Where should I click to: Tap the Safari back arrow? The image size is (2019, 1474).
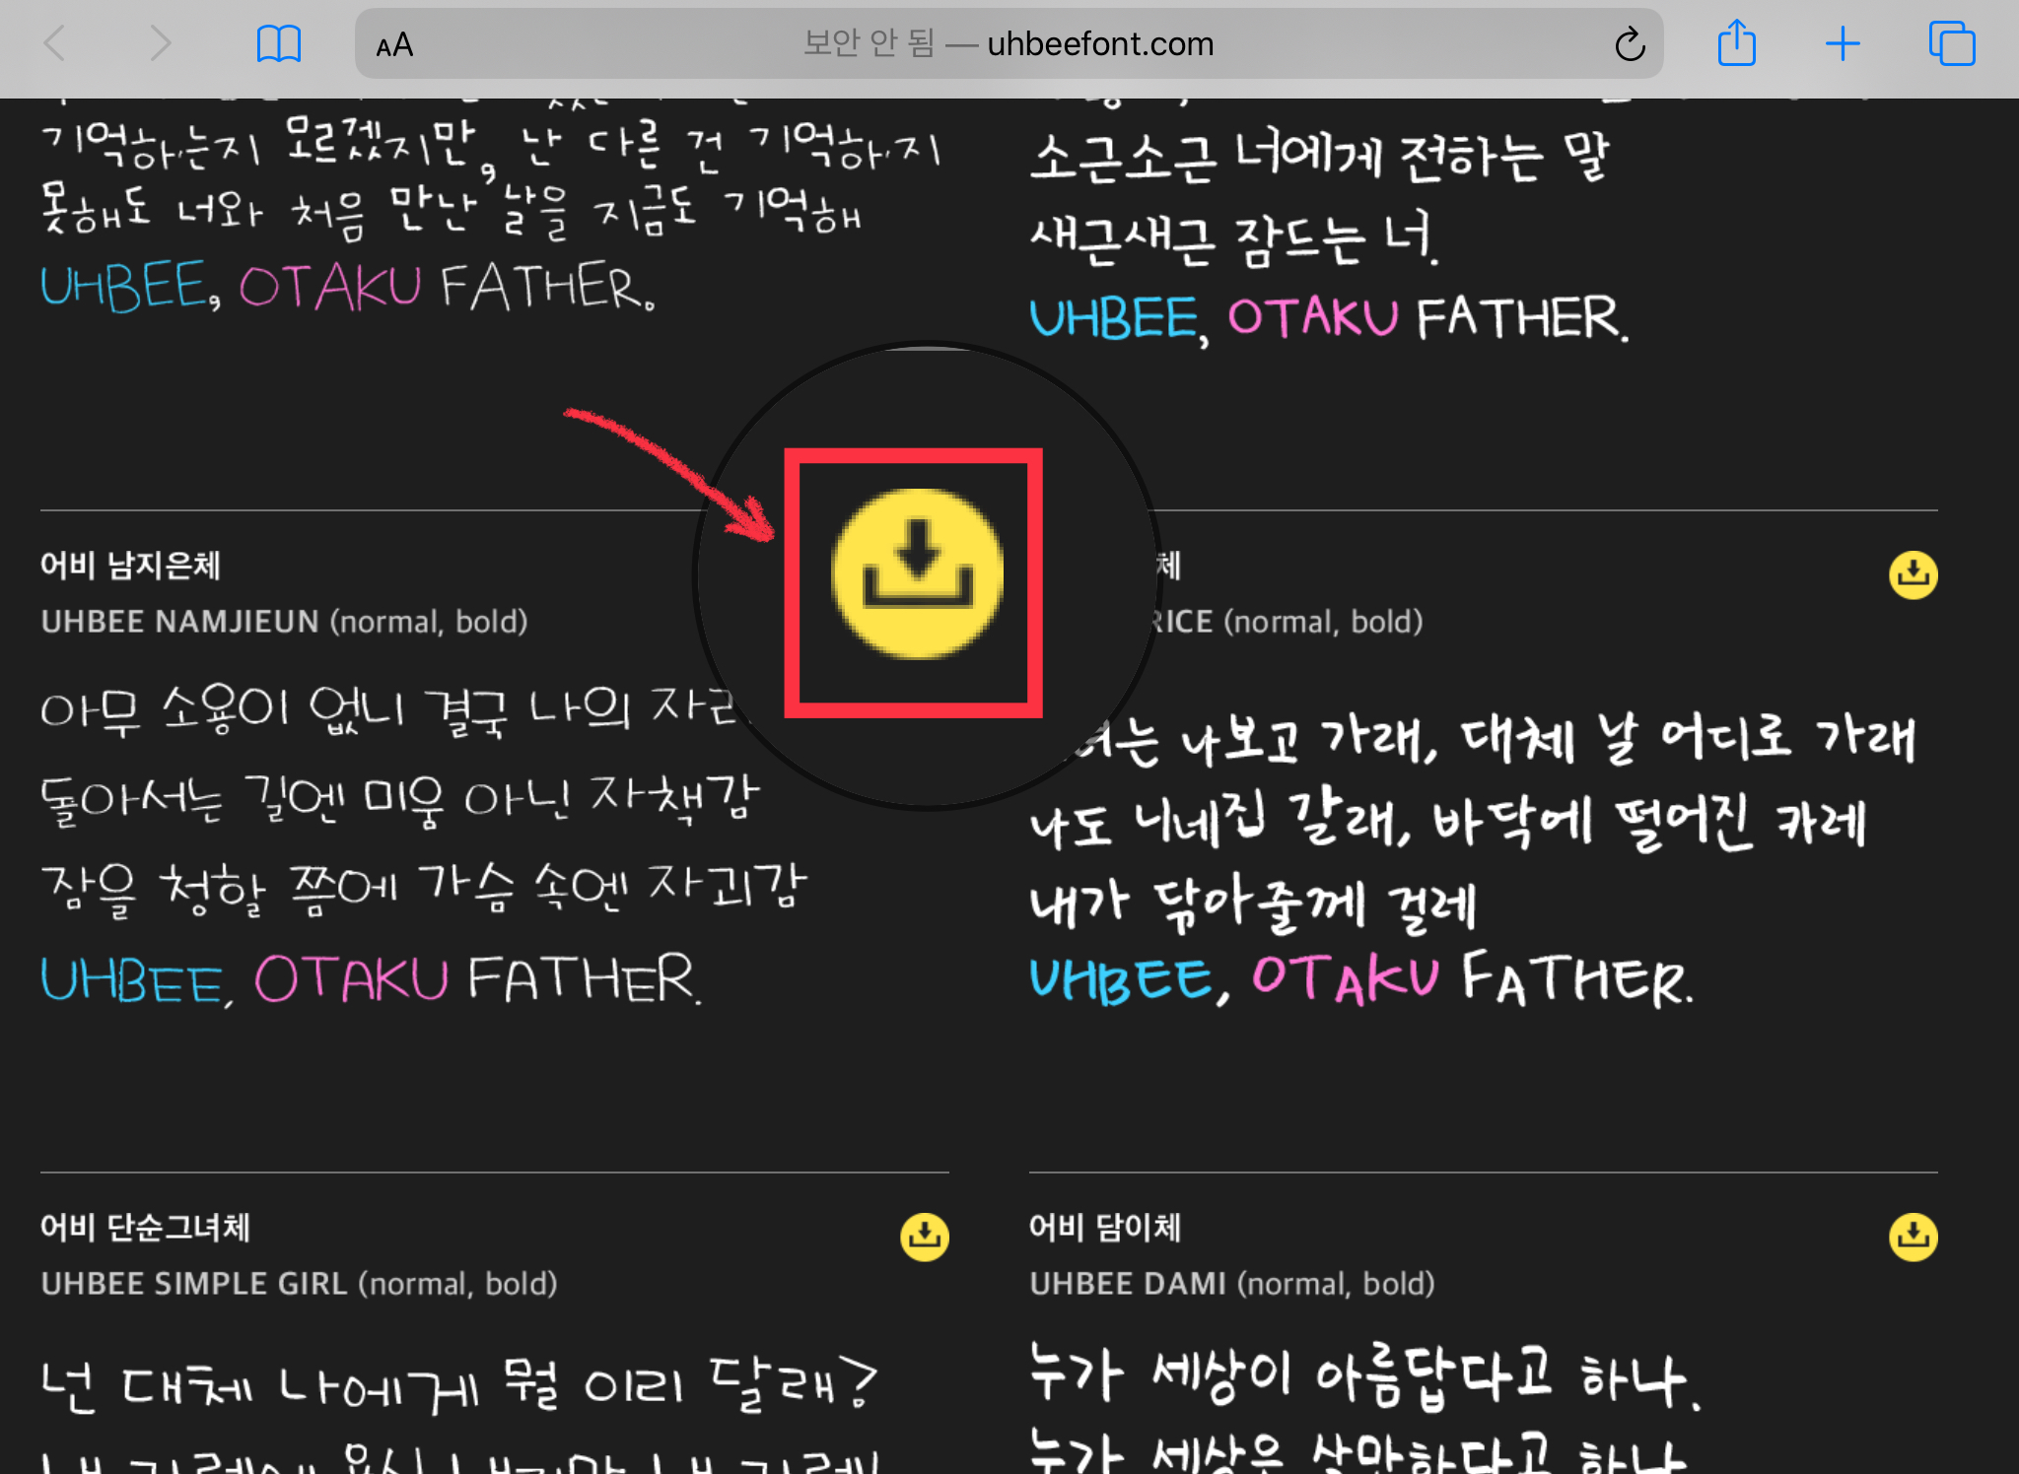(x=55, y=43)
